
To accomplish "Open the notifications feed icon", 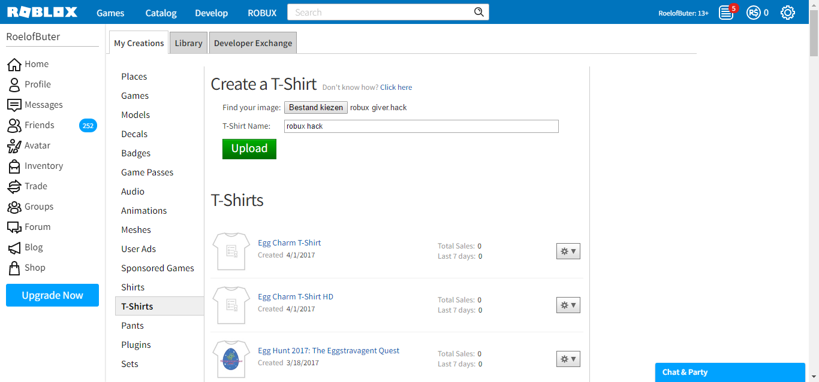I will 727,13.
